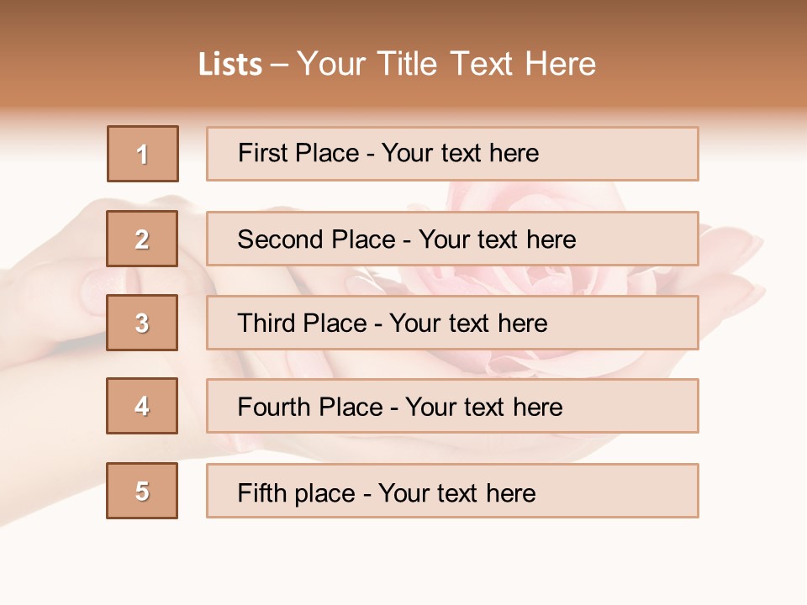This screenshot has width=807, height=605.
Task: Select the number 4 box
Action: click(x=142, y=406)
